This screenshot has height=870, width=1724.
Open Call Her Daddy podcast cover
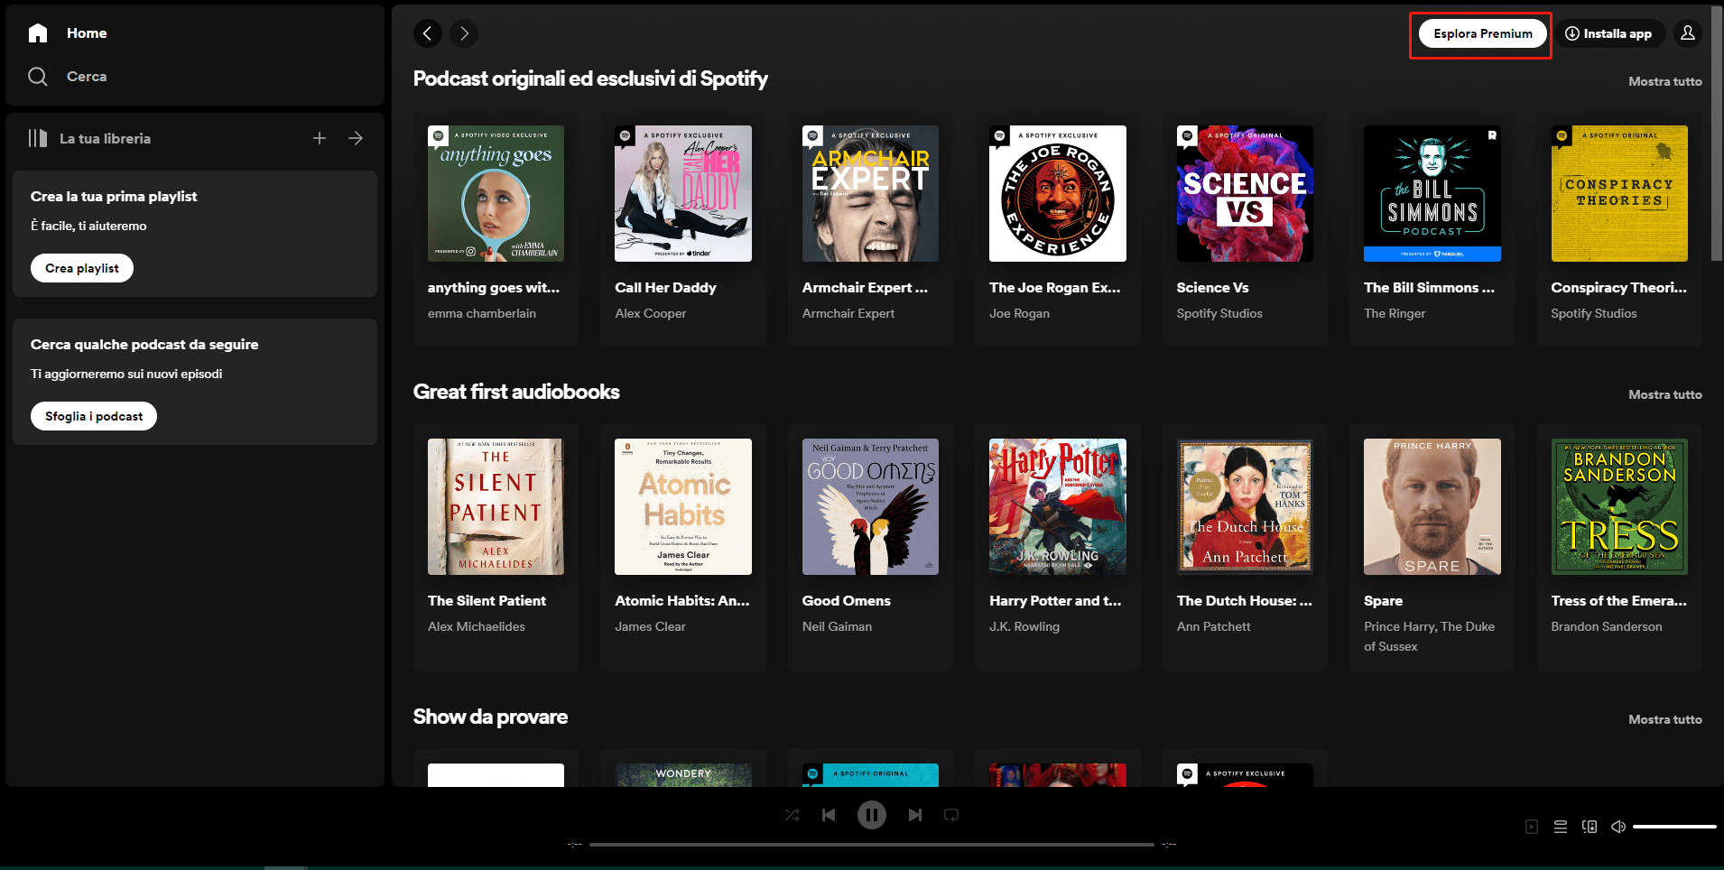click(x=683, y=193)
